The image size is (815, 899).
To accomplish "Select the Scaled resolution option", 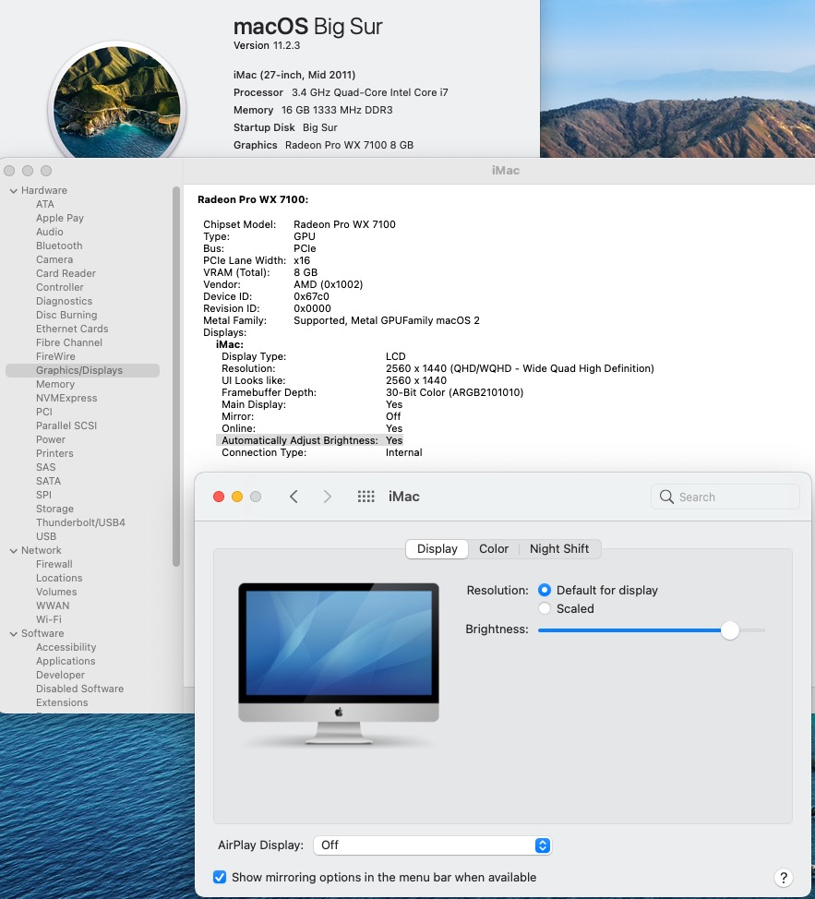I will pyautogui.click(x=545, y=608).
